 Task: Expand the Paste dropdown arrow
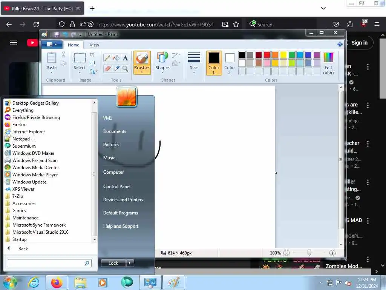tap(51, 72)
